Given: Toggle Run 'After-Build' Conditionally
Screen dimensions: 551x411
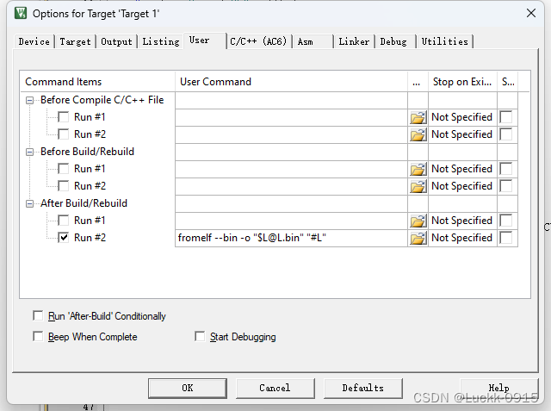Looking at the screenshot, I should [38, 315].
